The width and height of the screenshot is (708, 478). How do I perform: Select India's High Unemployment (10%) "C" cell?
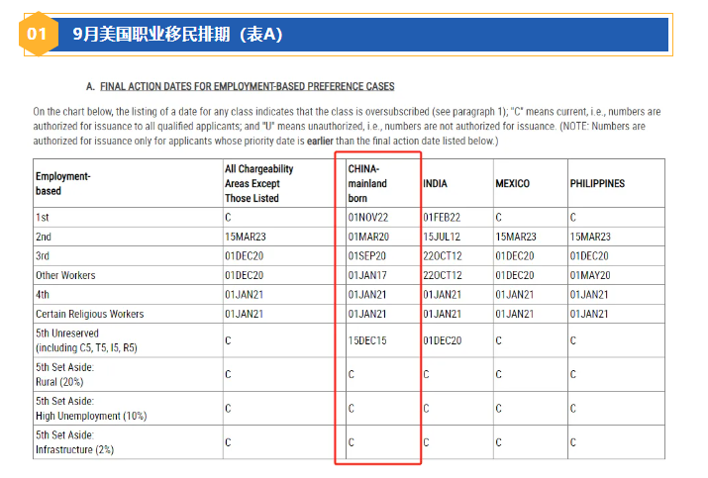426,409
